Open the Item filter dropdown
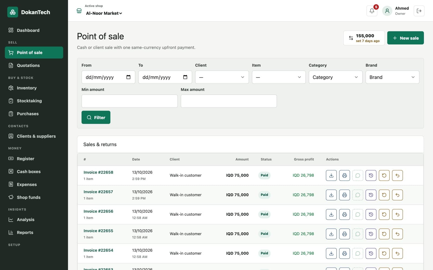433x270 pixels. pyautogui.click(x=279, y=77)
